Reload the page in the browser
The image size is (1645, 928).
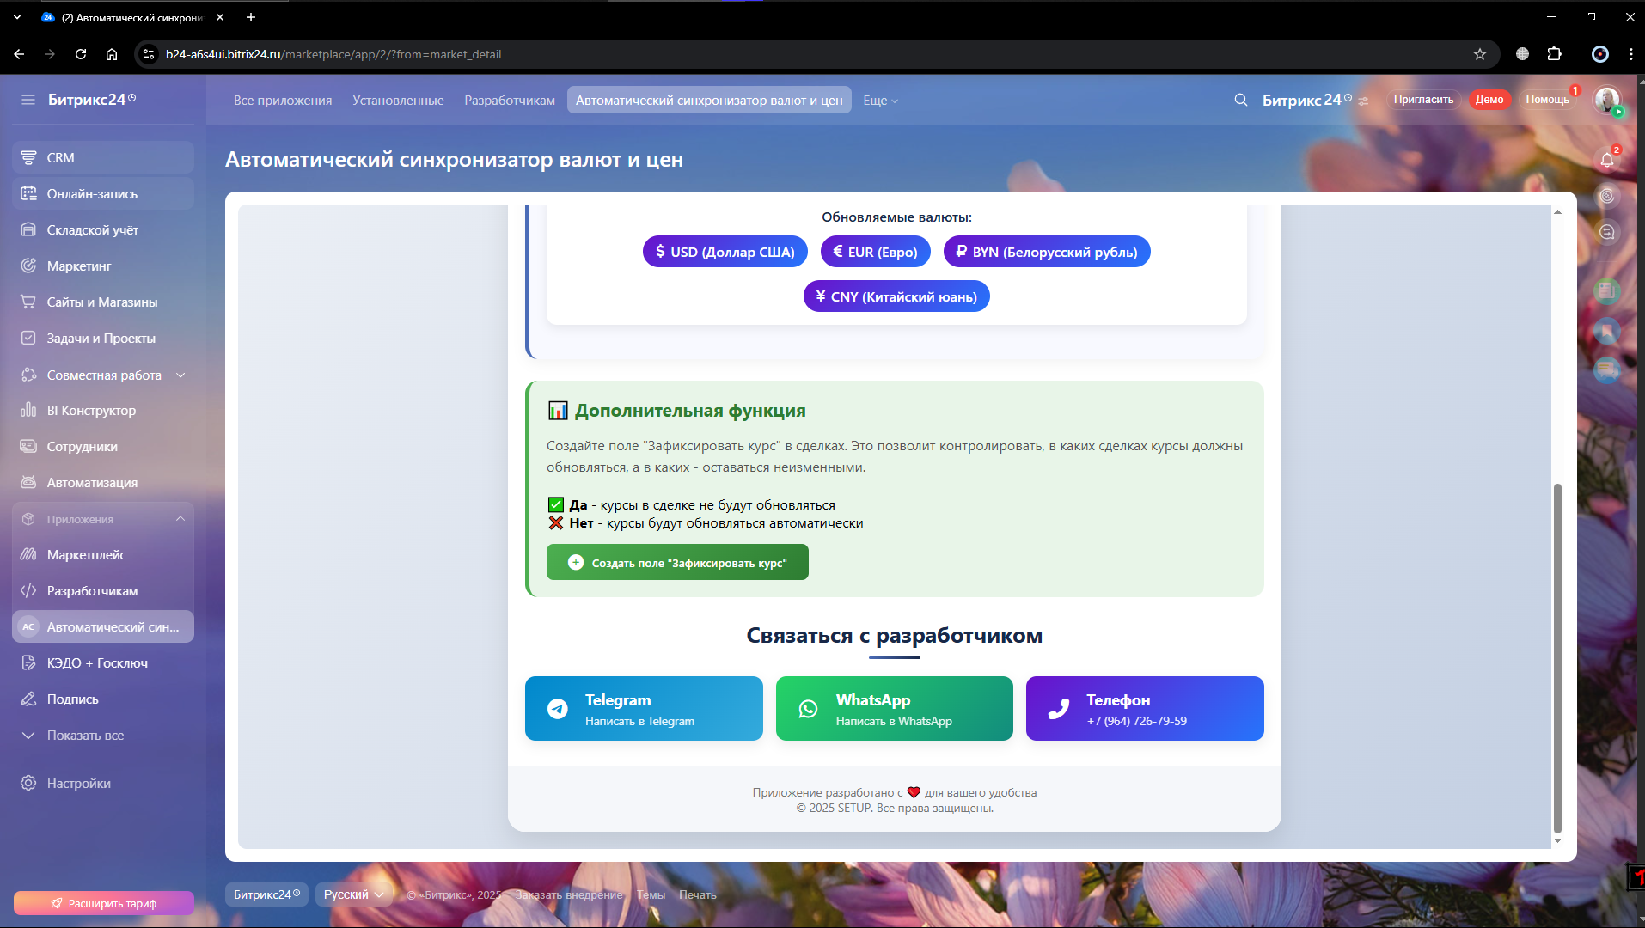[81, 54]
